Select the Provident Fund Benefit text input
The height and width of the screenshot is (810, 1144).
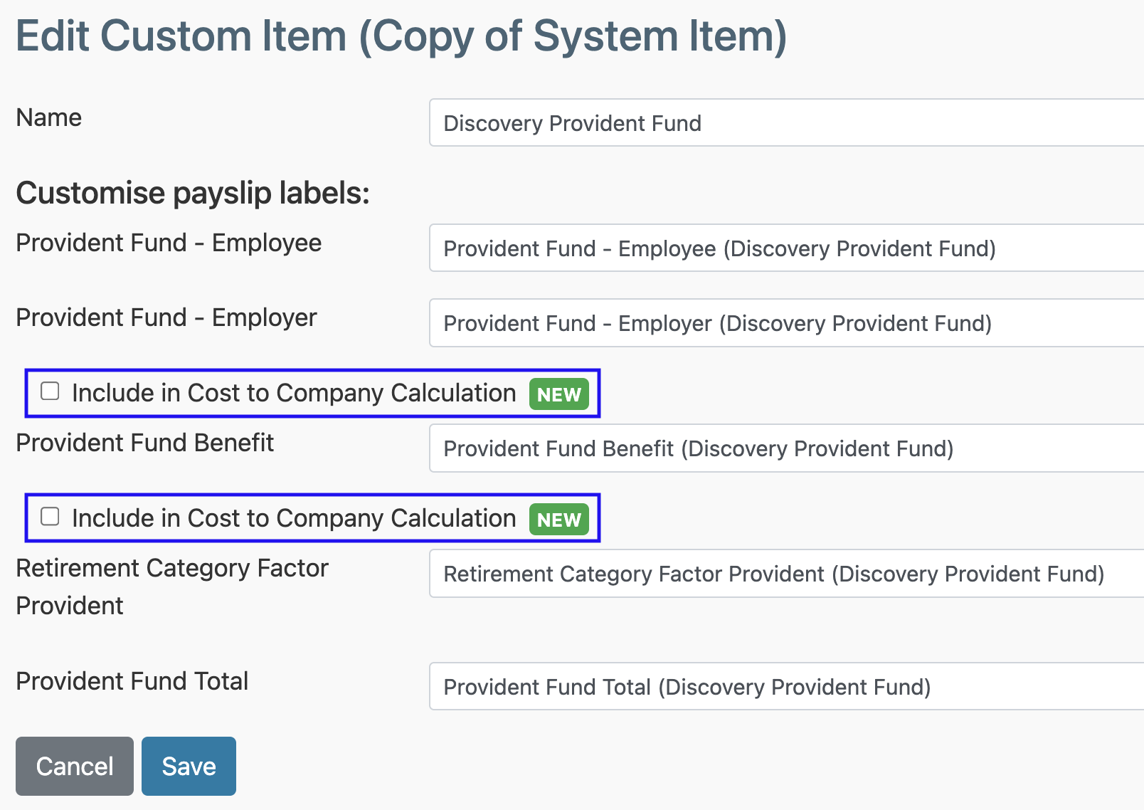(x=711, y=448)
